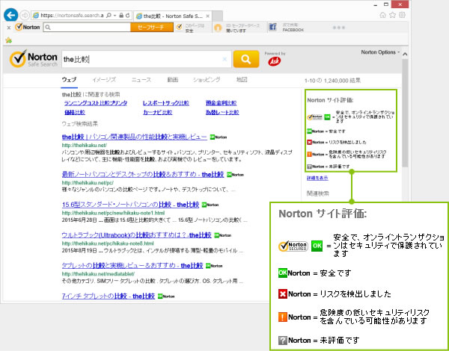Open related search 価格比較

click(75, 113)
